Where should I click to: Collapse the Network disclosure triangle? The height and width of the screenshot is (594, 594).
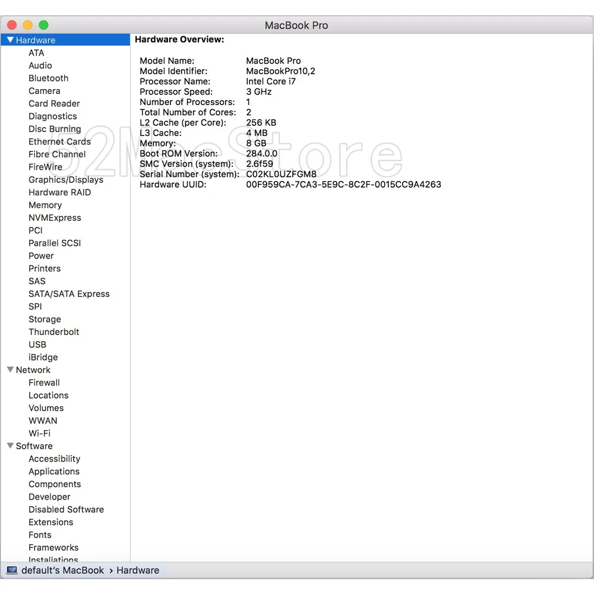point(10,369)
